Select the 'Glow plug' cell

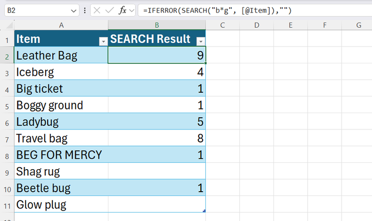(61, 204)
